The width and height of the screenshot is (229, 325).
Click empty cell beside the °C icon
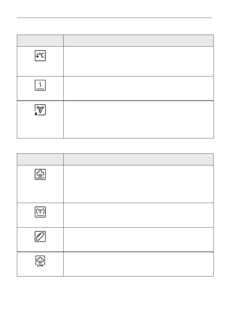pos(138,61)
